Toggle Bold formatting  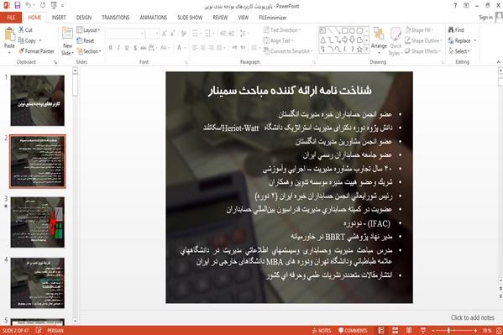coord(110,48)
